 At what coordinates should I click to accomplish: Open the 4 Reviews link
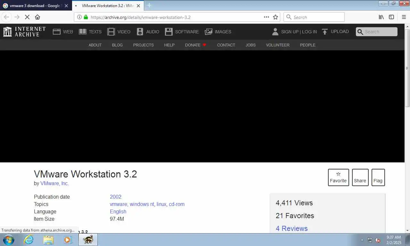(292, 228)
